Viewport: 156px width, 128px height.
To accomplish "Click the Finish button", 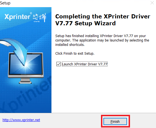I will (115, 121).
